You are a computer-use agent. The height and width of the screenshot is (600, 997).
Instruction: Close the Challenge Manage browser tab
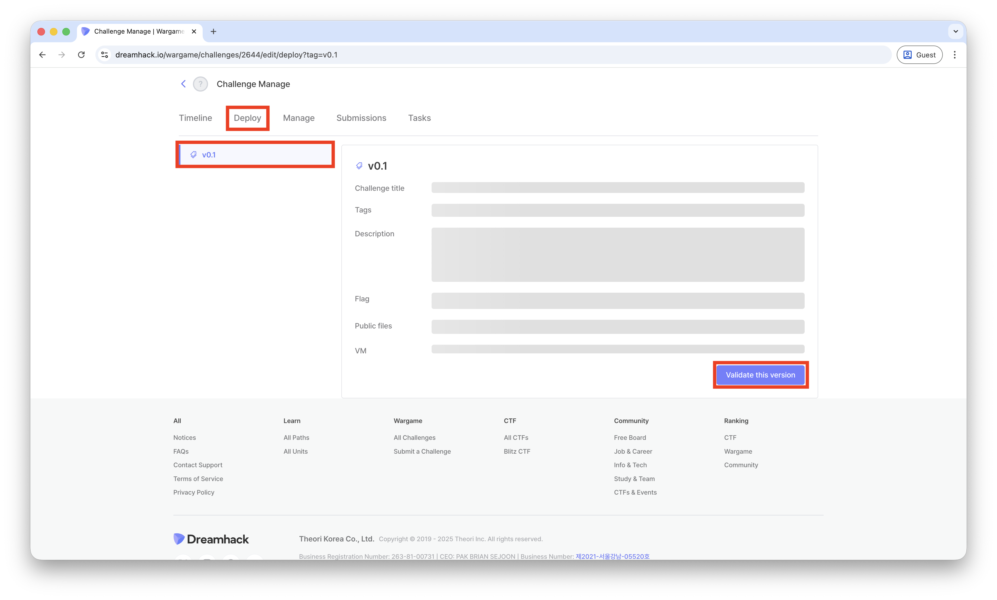coord(194,31)
